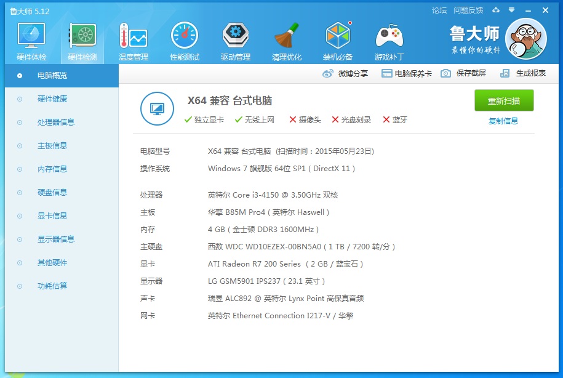Open 装机必备 software cube icon
The image size is (563, 378).
point(338,42)
